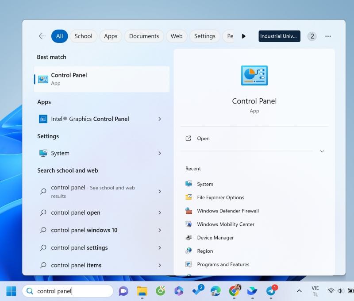This screenshot has height=301, width=354.
Task: Switch to the Apps filter tab
Action: pyautogui.click(x=111, y=36)
